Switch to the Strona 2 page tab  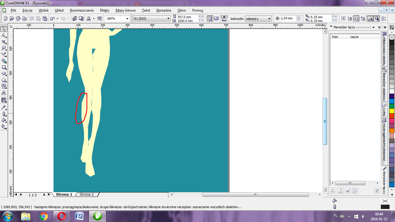86,195
